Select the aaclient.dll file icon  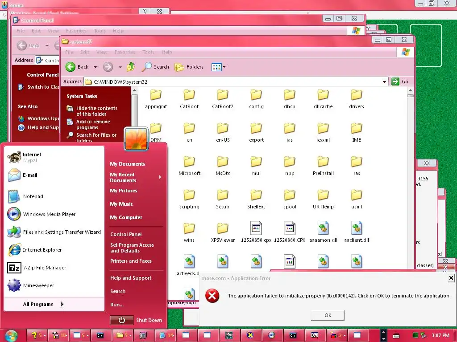coord(357,228)
